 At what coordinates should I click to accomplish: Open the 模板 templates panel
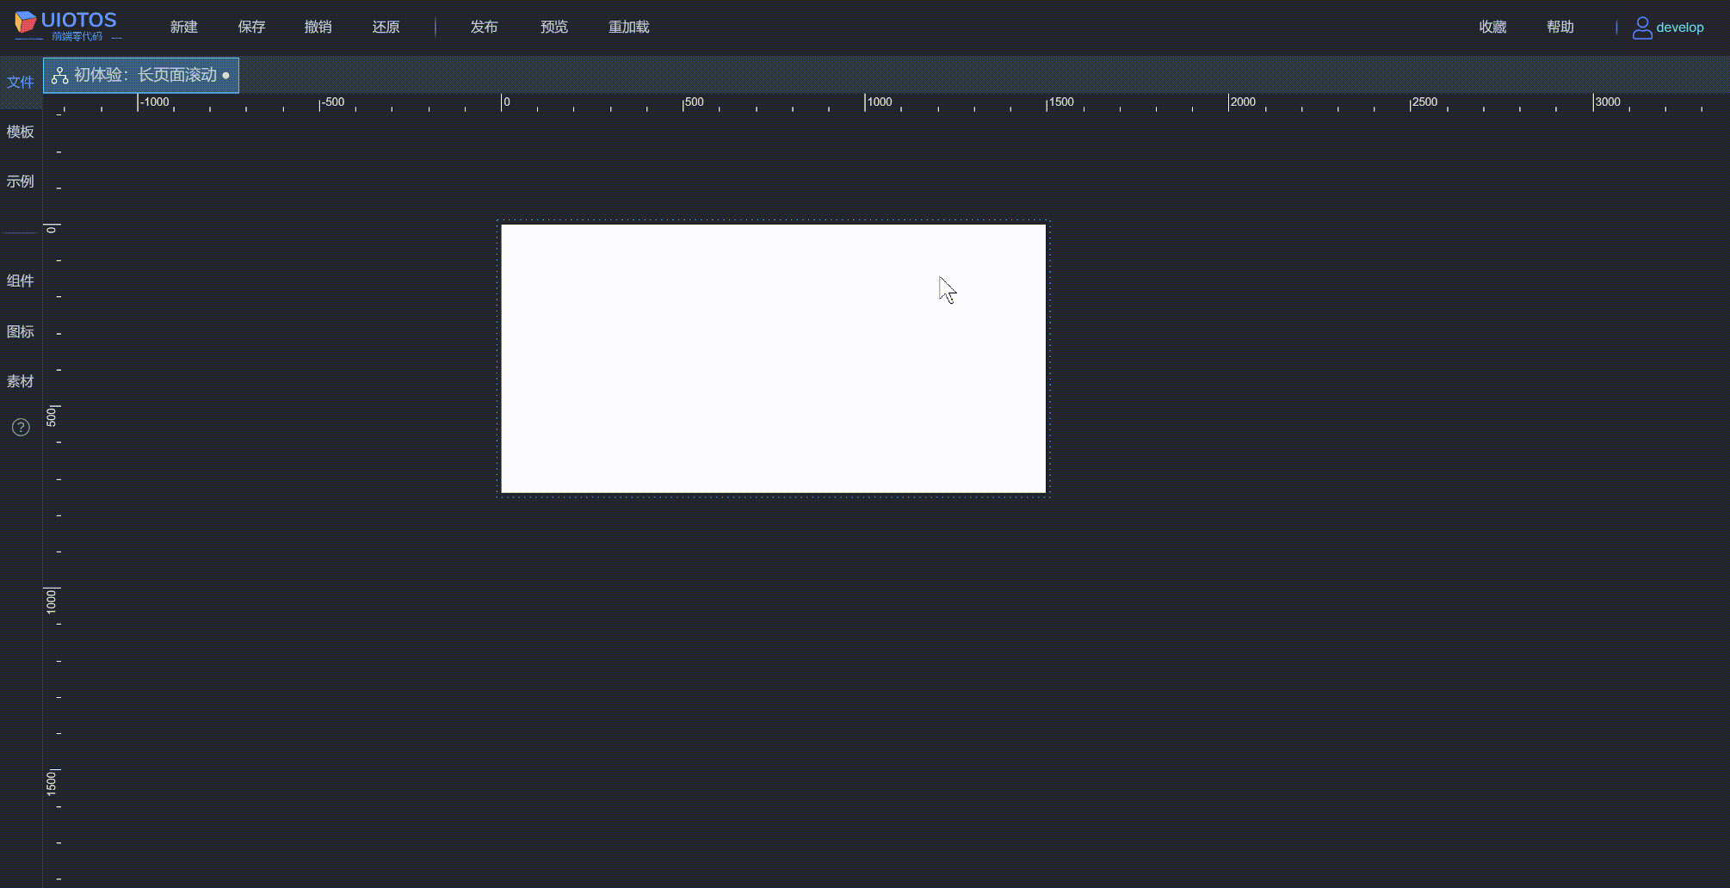20,132
